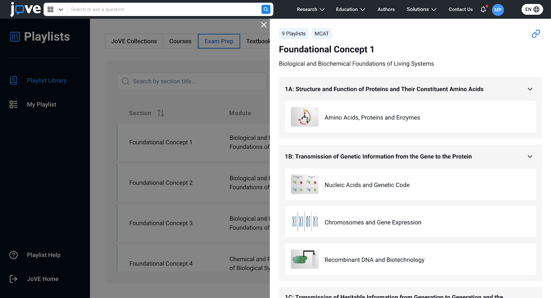Screen dimensions: 551x298
Task: Focus 'Search by section title' field
Action: point(192,82)
